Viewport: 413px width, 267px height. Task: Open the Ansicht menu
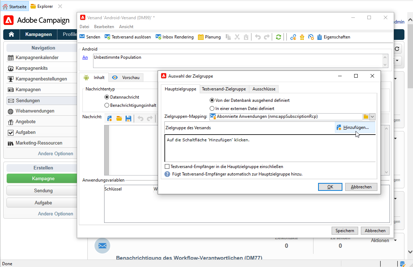126,27
